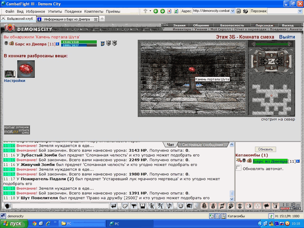Step left using the compass left arrow
Image resolution: width=304 pixels, height=228 pixels.
coord(255,61)
